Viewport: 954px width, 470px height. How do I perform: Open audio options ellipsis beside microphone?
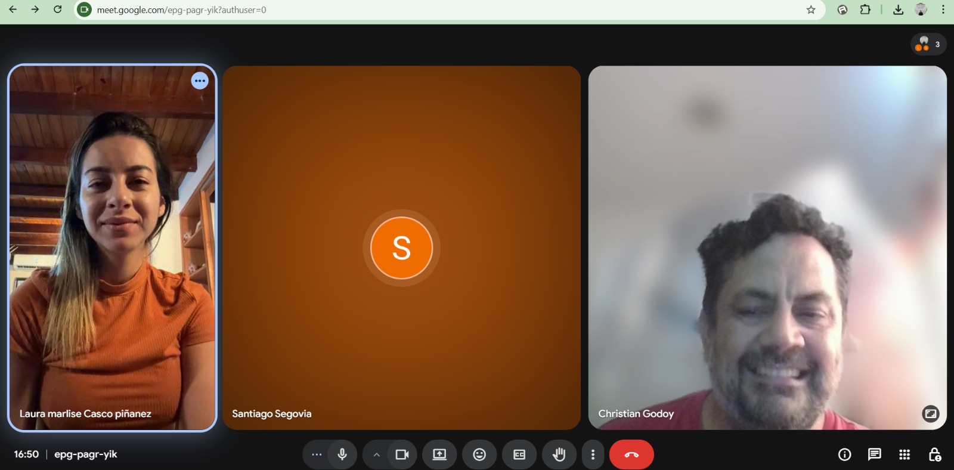coord(317,454)
